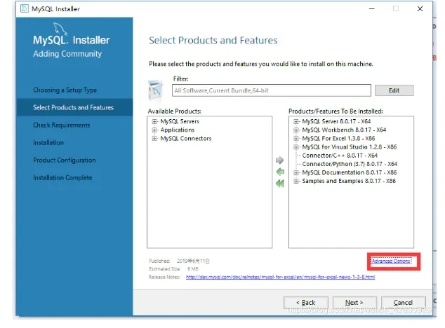Image resolution: width=445 pixels, height=328 pixels.
Task: Click the Back button
Action: (x=306, y=303)
